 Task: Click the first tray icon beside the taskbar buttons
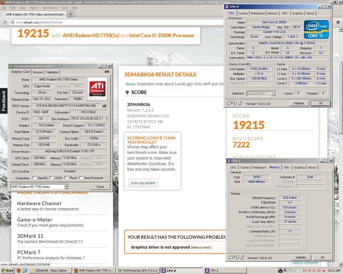pyautogui.click(x=280, y=271)
